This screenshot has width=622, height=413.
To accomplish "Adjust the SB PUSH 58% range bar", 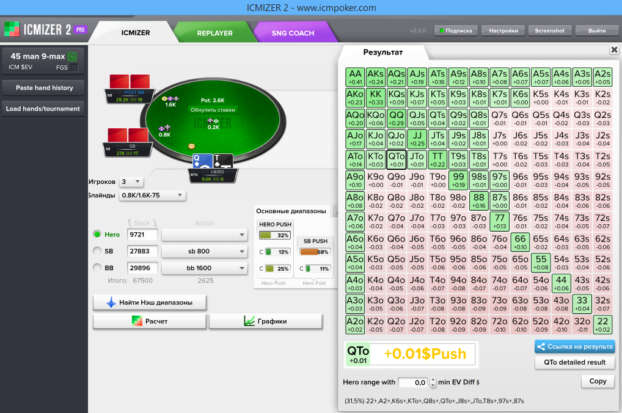I will pyautogui.click(x=315, y=252).
